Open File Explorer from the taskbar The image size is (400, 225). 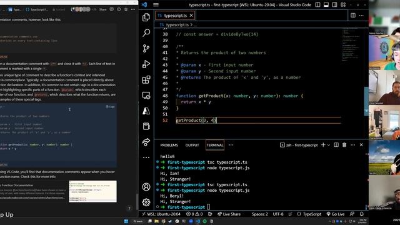pyautogui.click(x=157, y=221)
